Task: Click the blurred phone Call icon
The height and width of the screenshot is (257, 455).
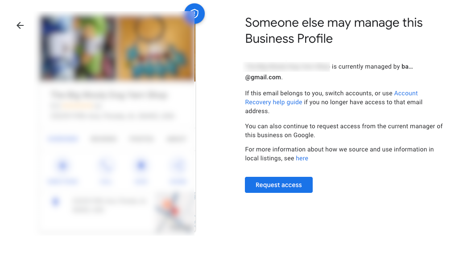Action: click(106, 166)
